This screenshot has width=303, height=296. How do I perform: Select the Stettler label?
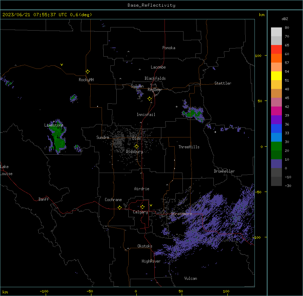click(x=223, y=83)
